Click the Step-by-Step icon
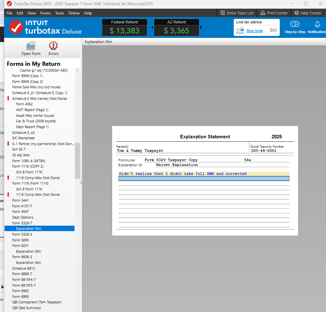326x312 pixels. click(295, 24)
